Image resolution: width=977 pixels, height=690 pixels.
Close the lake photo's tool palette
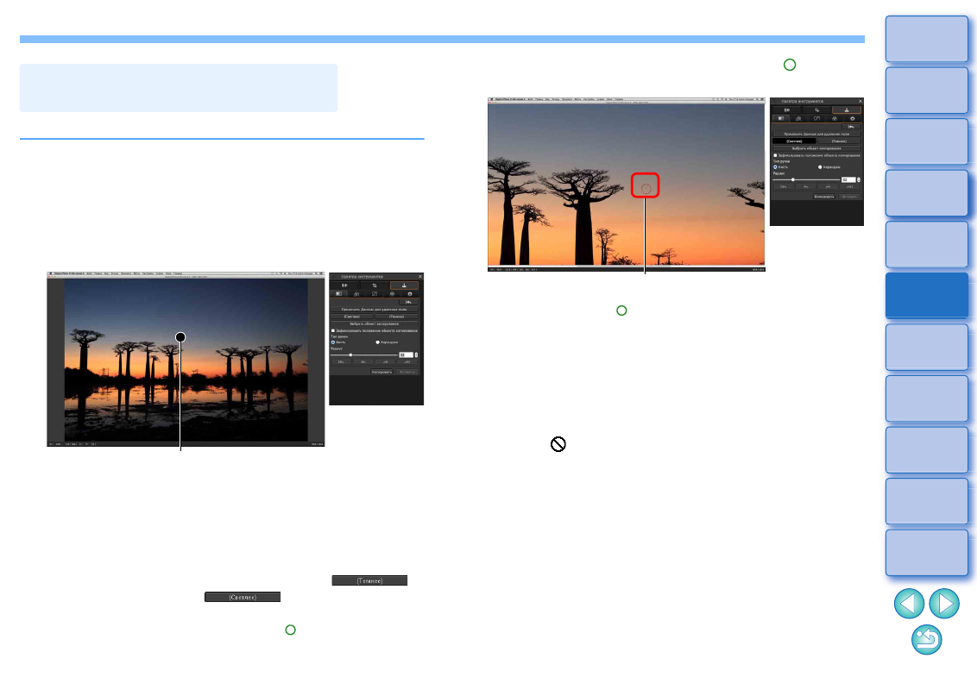pyautogui.click(x=420, y=277)
